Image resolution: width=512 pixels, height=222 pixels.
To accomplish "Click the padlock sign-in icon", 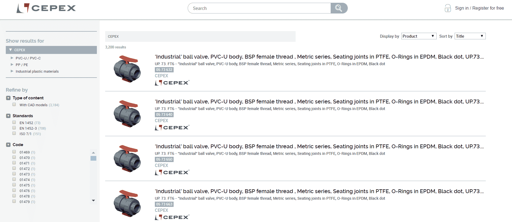I will click(x=448, y=8).
